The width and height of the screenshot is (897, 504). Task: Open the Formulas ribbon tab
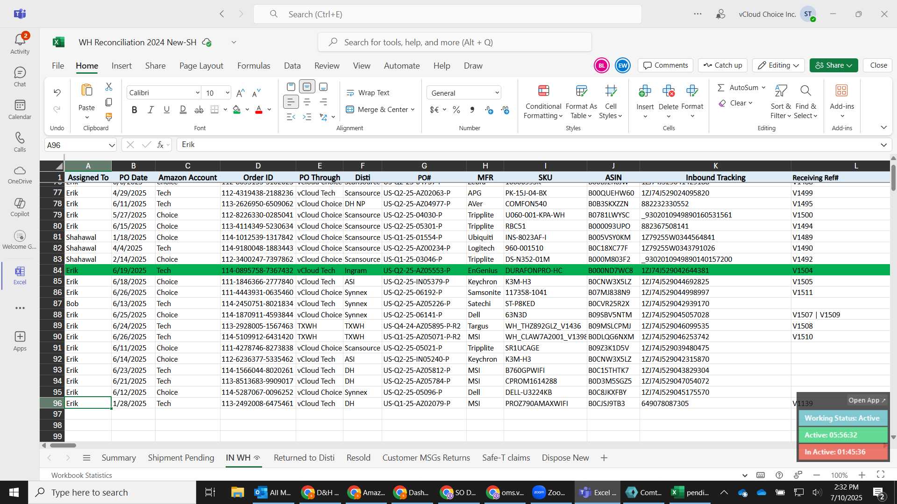pos(254,66)
